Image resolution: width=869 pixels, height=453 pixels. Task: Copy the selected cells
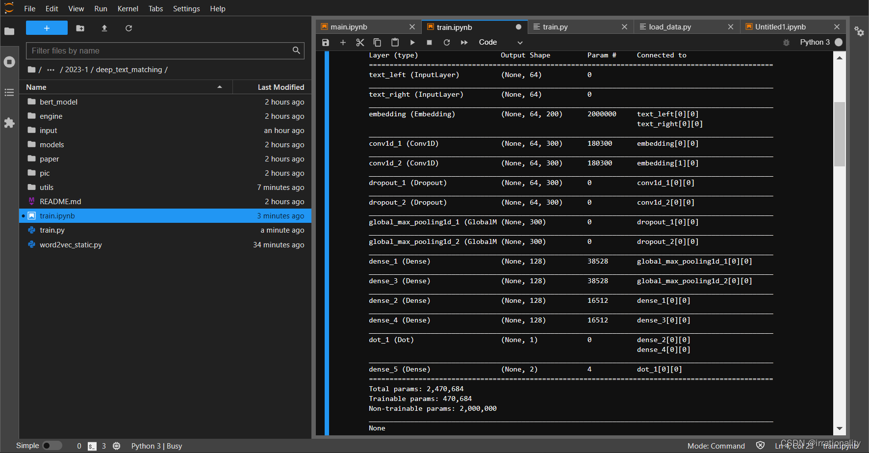[377, 42]
